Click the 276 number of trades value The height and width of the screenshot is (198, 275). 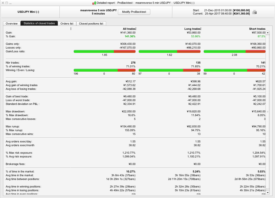[x=133, y=63]
